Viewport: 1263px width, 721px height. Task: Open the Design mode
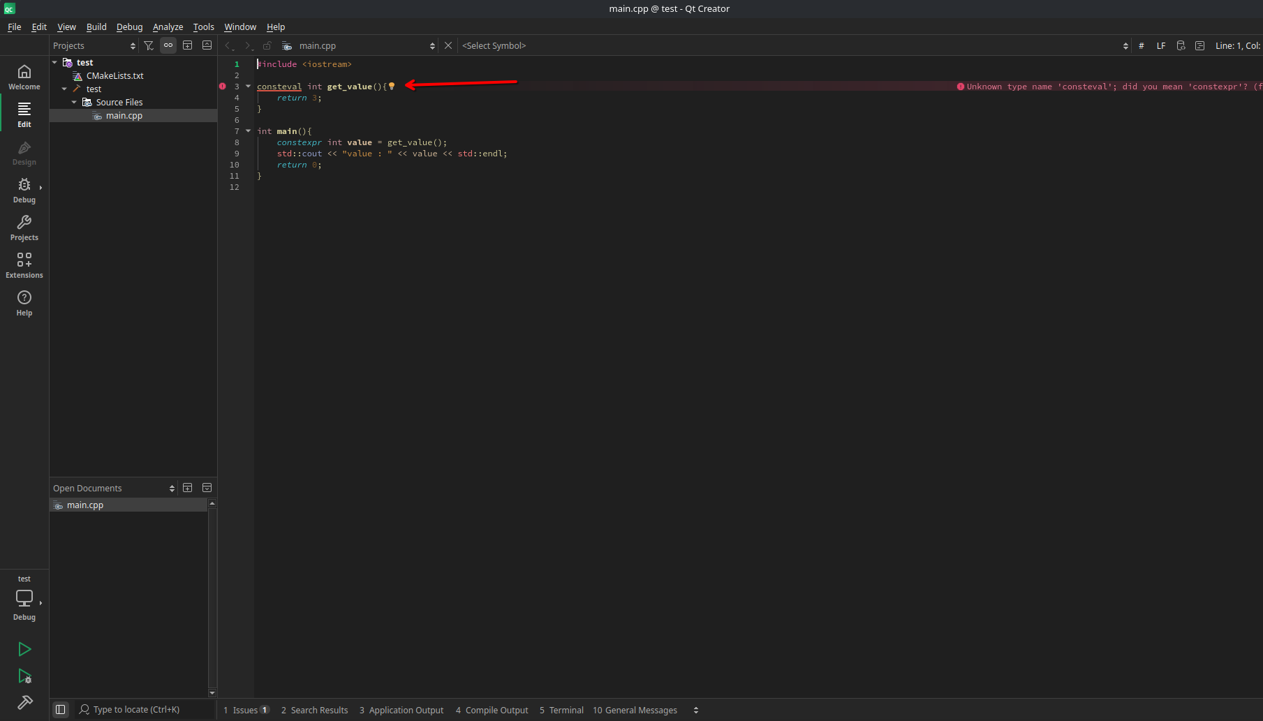tap(24, 152)
